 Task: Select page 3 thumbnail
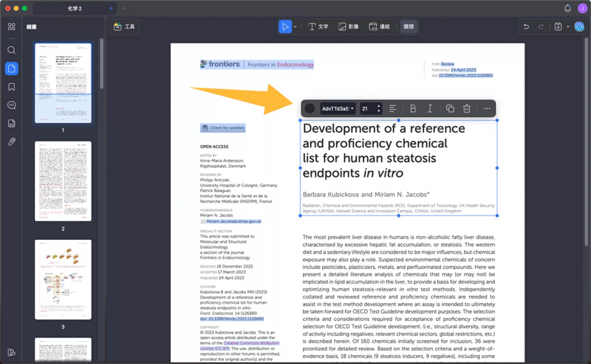[x=63, y=280]
